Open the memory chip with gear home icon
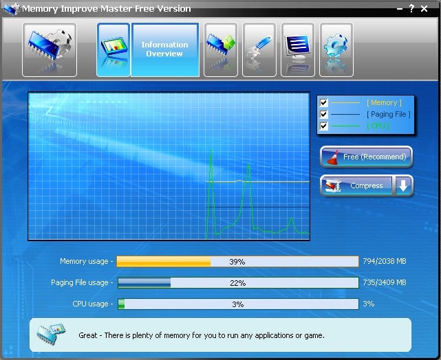This screenshot has height=360, width=441. (50, 49)
